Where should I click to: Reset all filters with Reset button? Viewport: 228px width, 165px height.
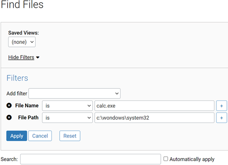70,136
